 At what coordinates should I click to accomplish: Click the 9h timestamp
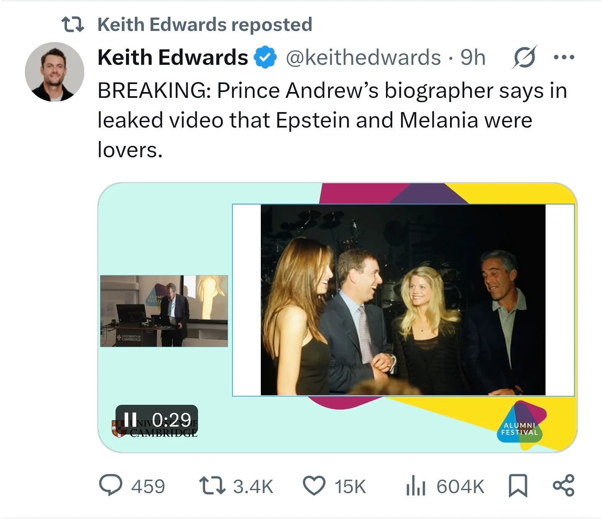[x=473, y=57]
